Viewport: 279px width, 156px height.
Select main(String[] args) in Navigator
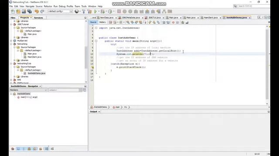tap(29, 97)
